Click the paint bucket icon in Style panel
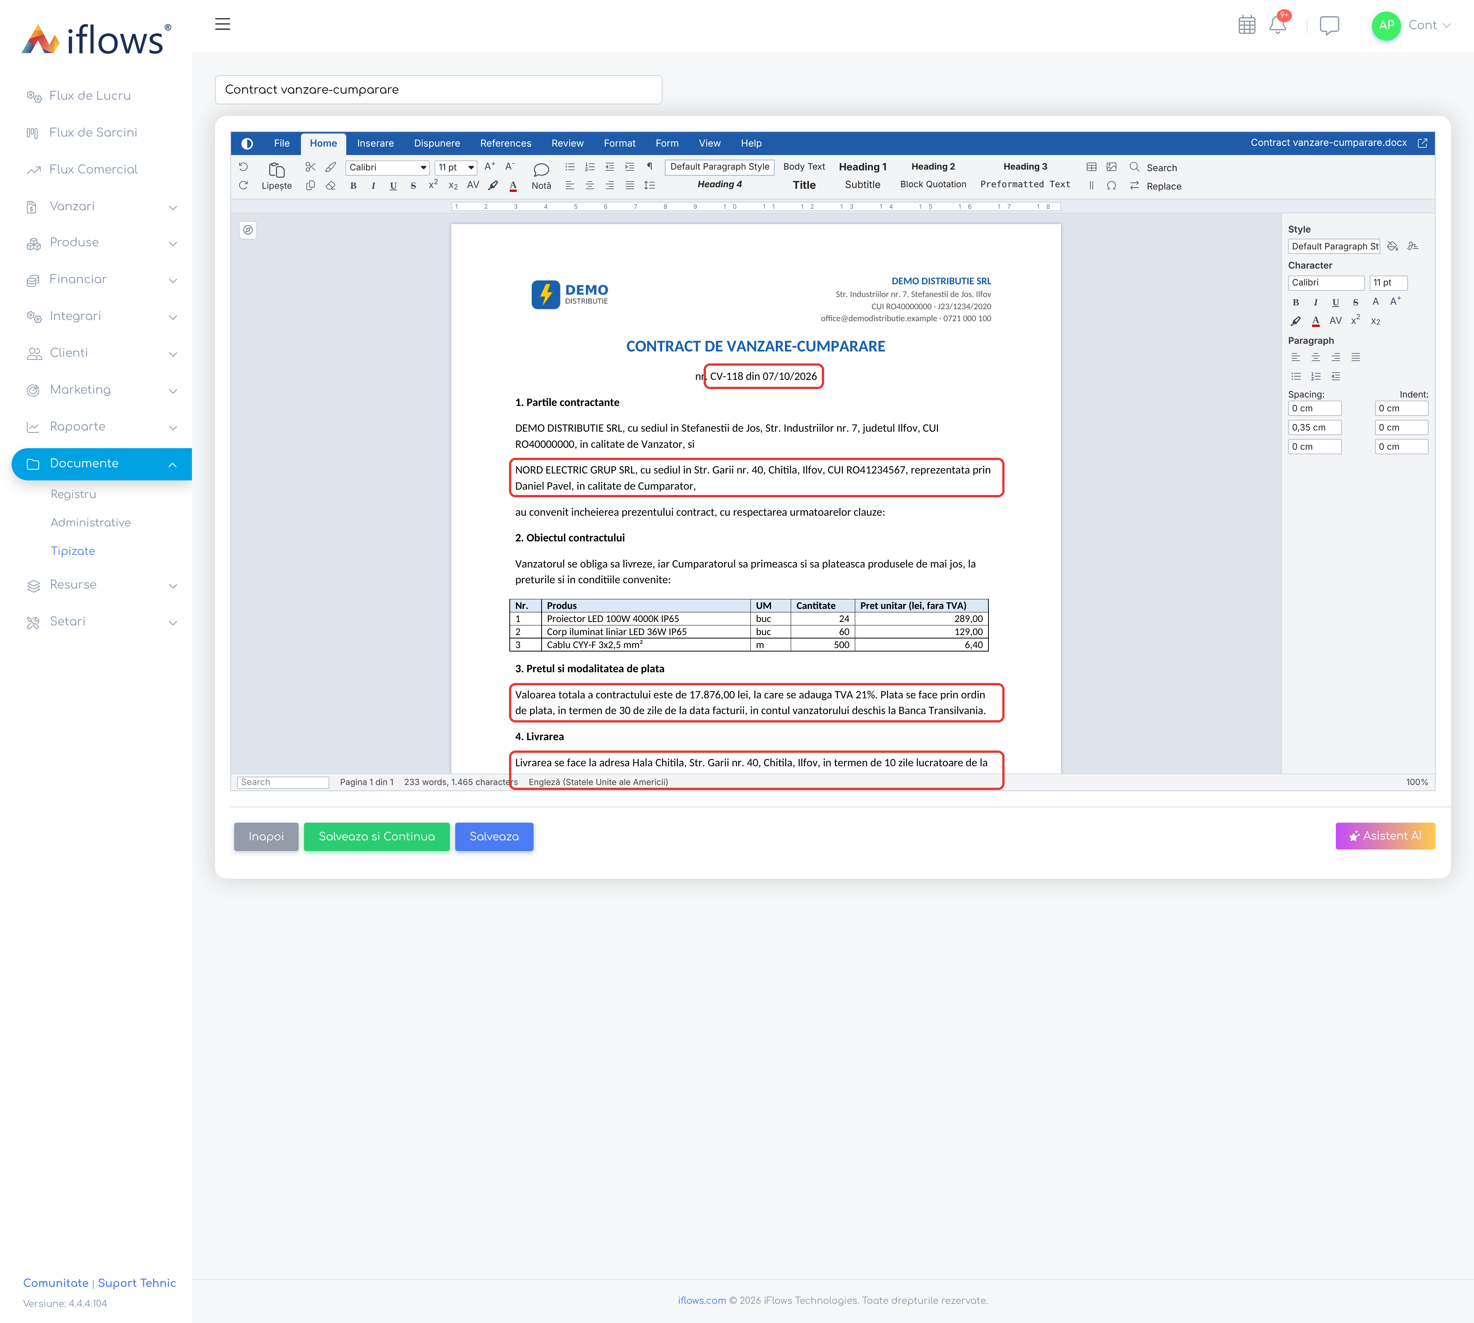This screenshot has width=1474, height=1323. (x=1393, y=246)
